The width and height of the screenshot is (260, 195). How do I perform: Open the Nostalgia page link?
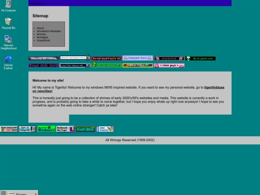42,37
